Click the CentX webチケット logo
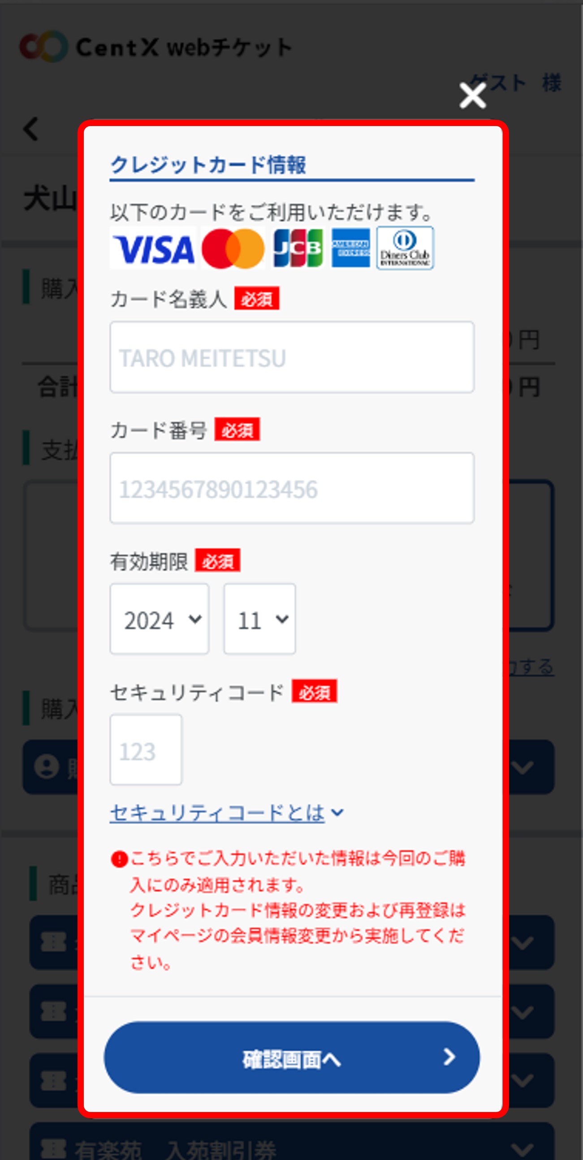Image resolution: width=583 pixels, height=1160 pixels. click(x=155, y=47)
